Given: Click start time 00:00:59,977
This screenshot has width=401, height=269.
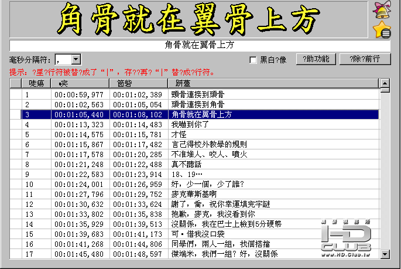Looking at the screenshot, I should 79,95.
